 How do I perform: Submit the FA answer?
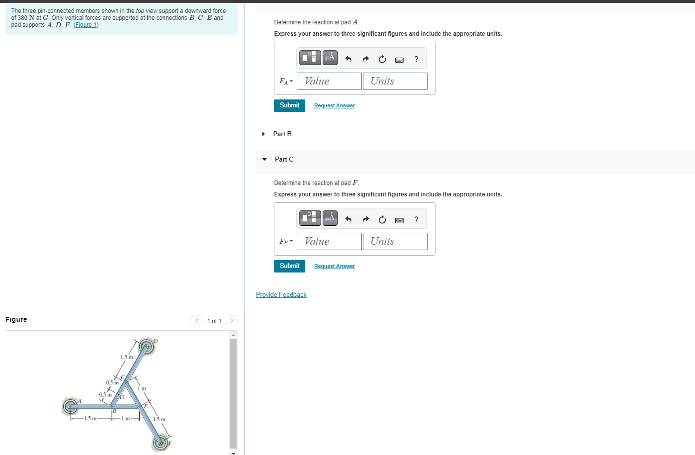click(289, 105)
